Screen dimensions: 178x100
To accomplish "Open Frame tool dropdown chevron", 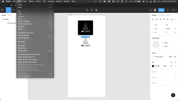I will pyautogui.click(x=16, y=10).
